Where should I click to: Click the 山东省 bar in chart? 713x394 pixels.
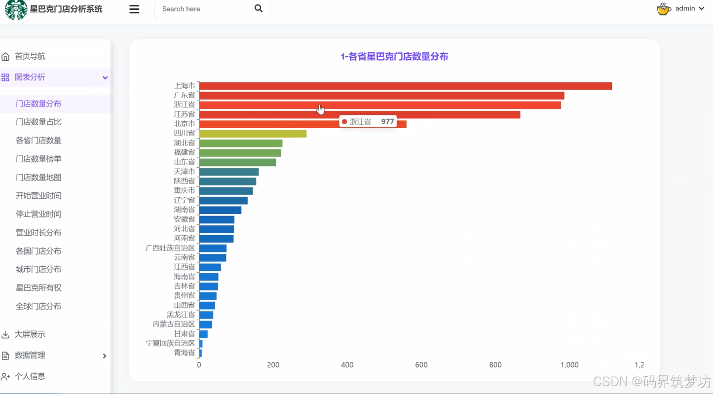(237, 162)
